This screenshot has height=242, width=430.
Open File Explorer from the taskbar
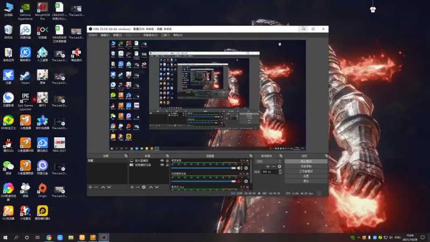pyautogui.click(x=71, y=237)
